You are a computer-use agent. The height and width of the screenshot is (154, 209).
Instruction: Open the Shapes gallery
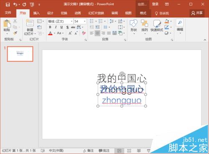pos(134,27)
